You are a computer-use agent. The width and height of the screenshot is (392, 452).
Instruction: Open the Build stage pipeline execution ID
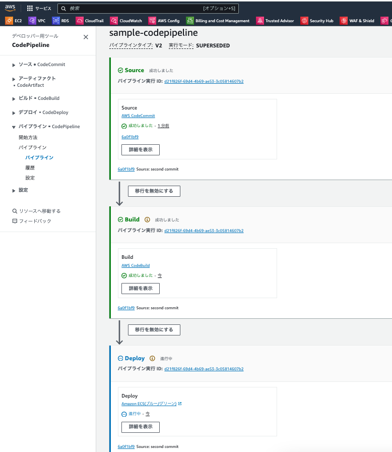coord(204,231)
